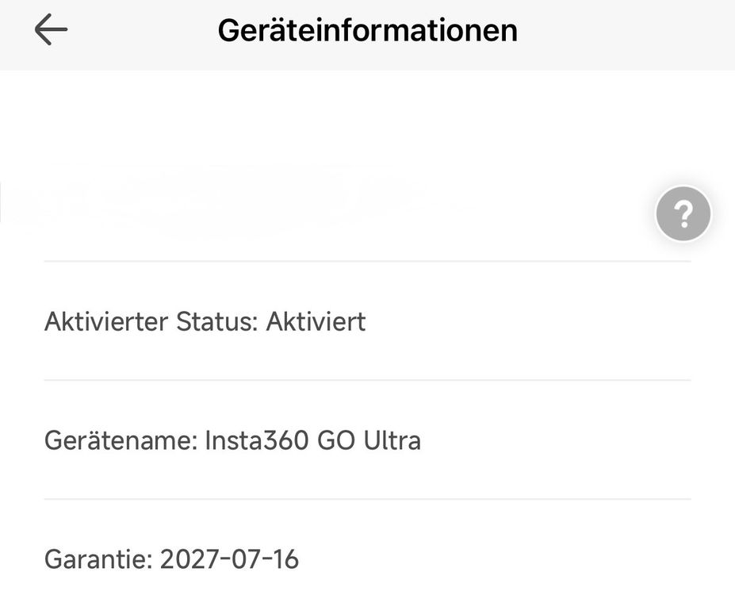The image size is (735, 595).
Task: Tap the back arrow icon
Action: tap(51, 29)
